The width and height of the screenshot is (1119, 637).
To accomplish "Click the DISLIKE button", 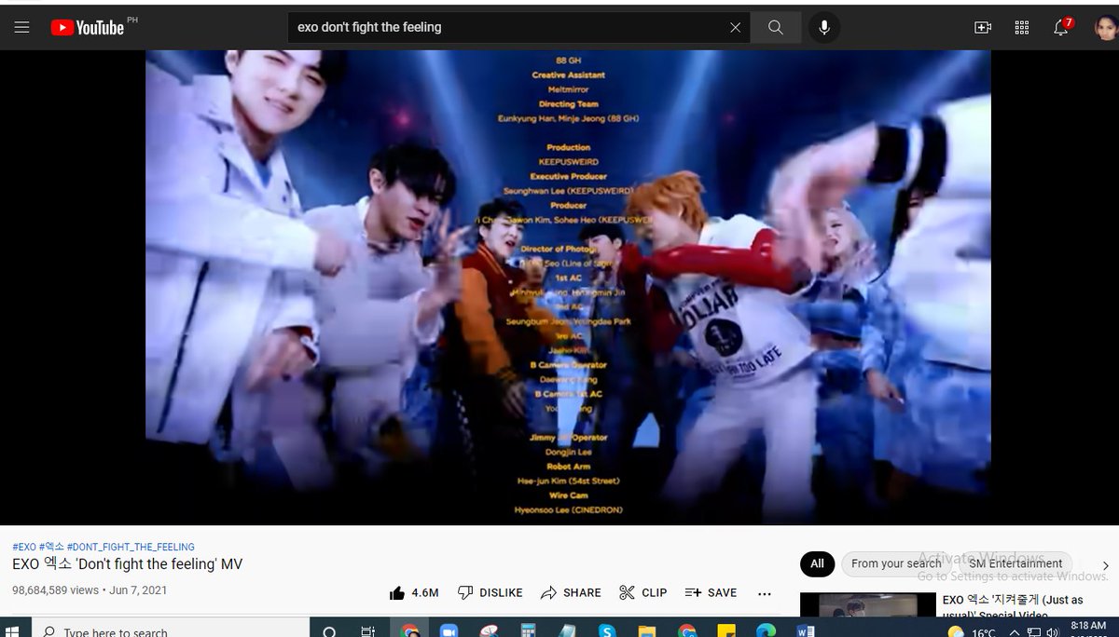I will [x=490, y=592].
